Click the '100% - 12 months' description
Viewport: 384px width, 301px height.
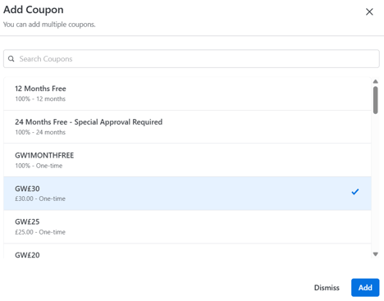point(40,99)
